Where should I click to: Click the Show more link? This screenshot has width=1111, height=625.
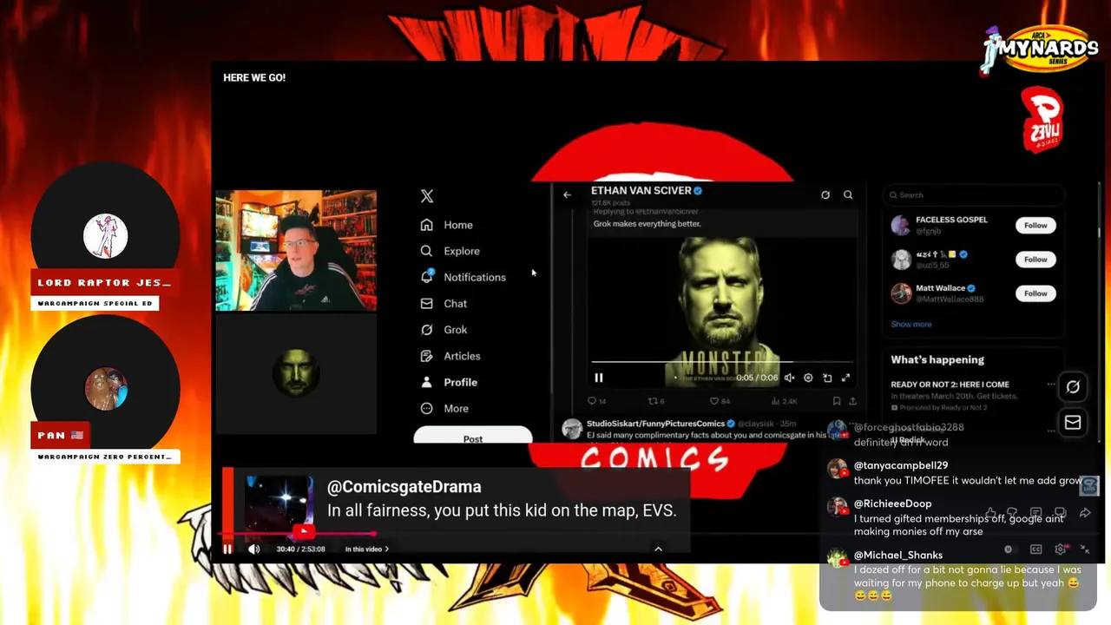(x=911, y=324)
